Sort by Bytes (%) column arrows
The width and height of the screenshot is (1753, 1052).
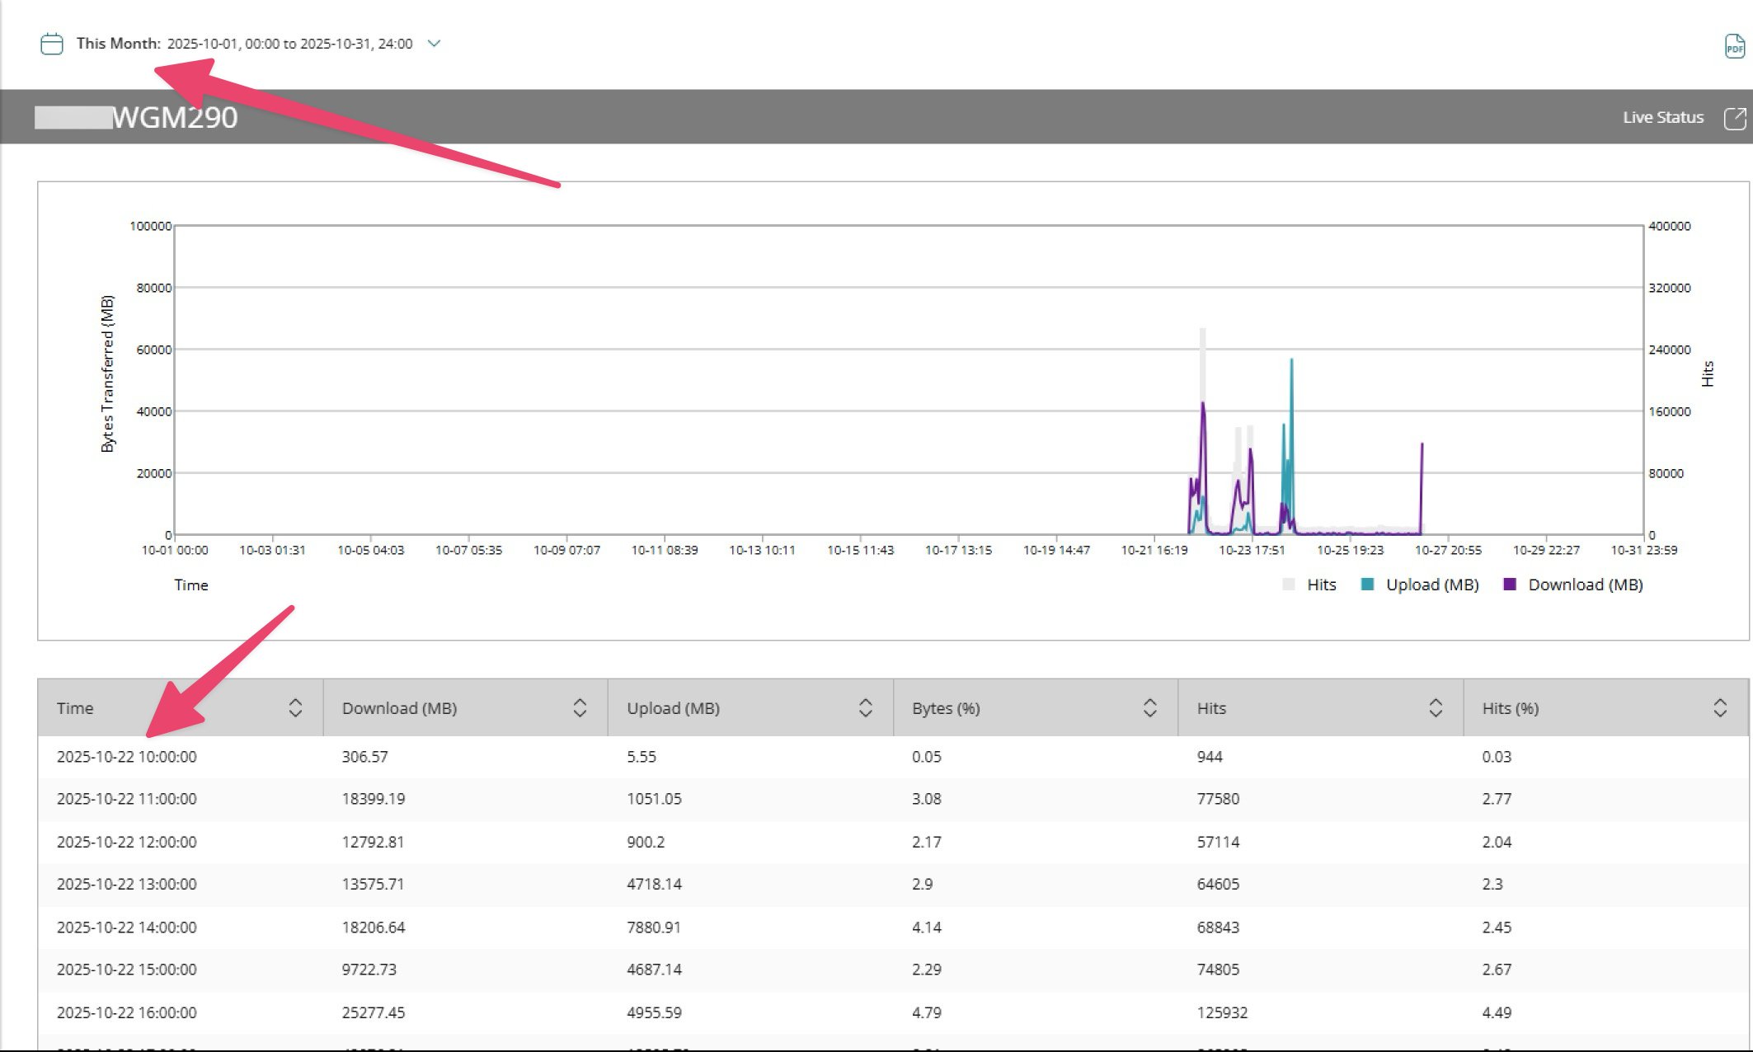[1149, 708]
